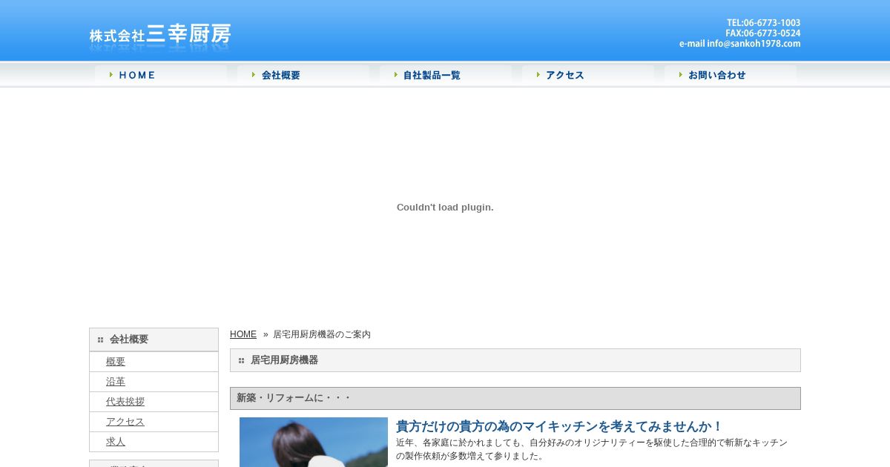
Task: Open the アクセス sidebar link
Action: click(125, 422)
